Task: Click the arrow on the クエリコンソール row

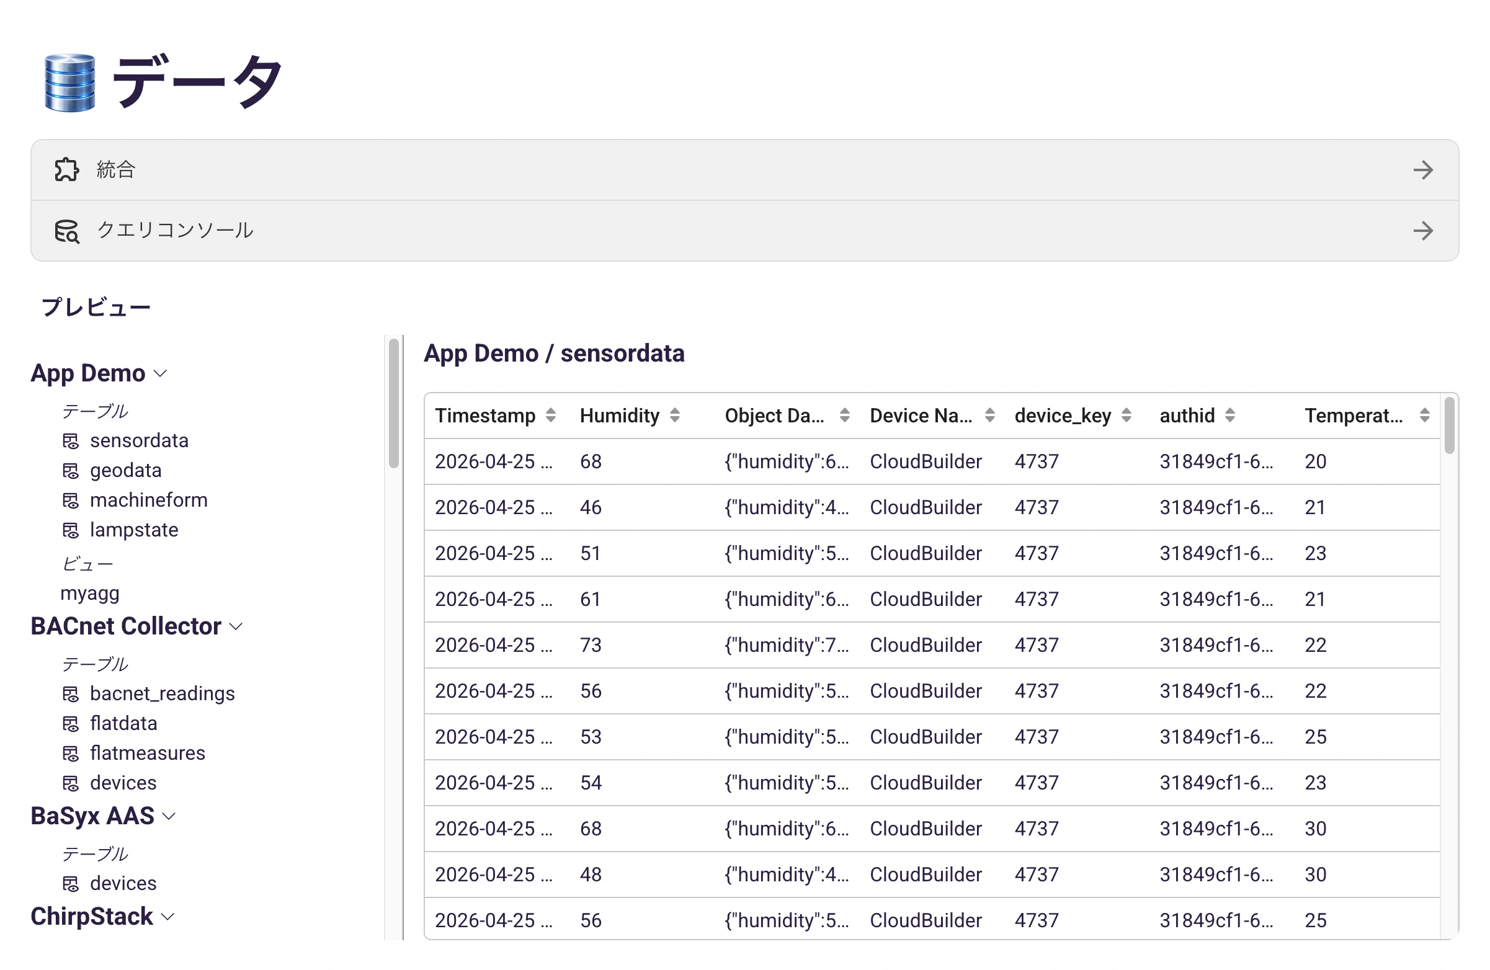Action: point(1422,231)
